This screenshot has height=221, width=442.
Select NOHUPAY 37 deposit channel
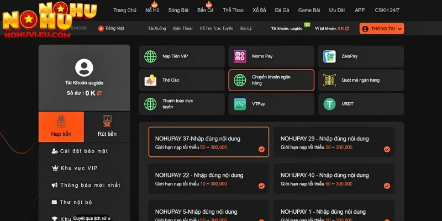(209, 142)
